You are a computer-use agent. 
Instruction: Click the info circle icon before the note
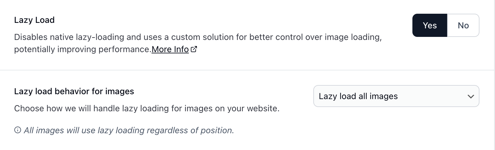coord(18,130)
